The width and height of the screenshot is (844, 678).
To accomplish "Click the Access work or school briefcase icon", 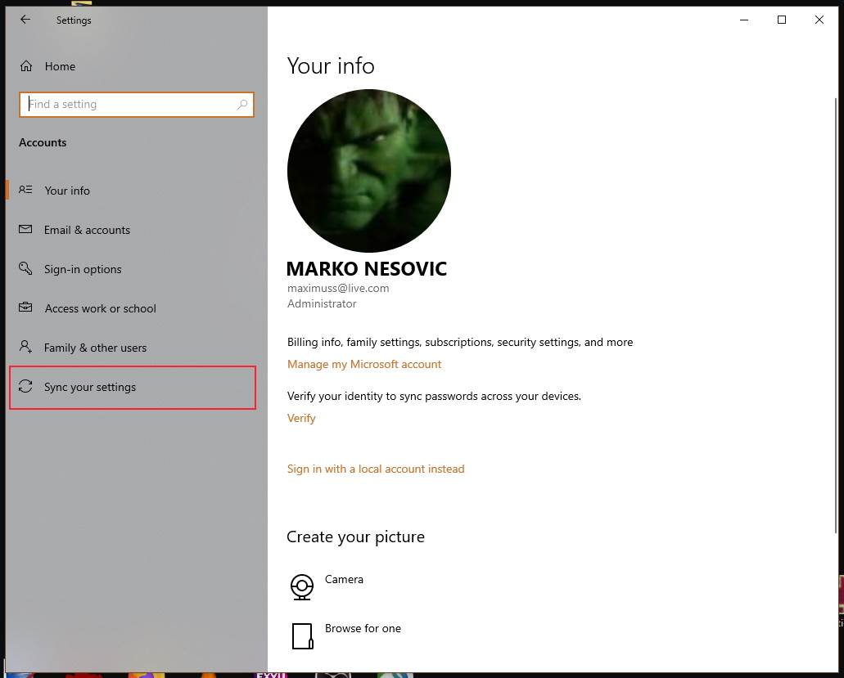I will point(25,308).
